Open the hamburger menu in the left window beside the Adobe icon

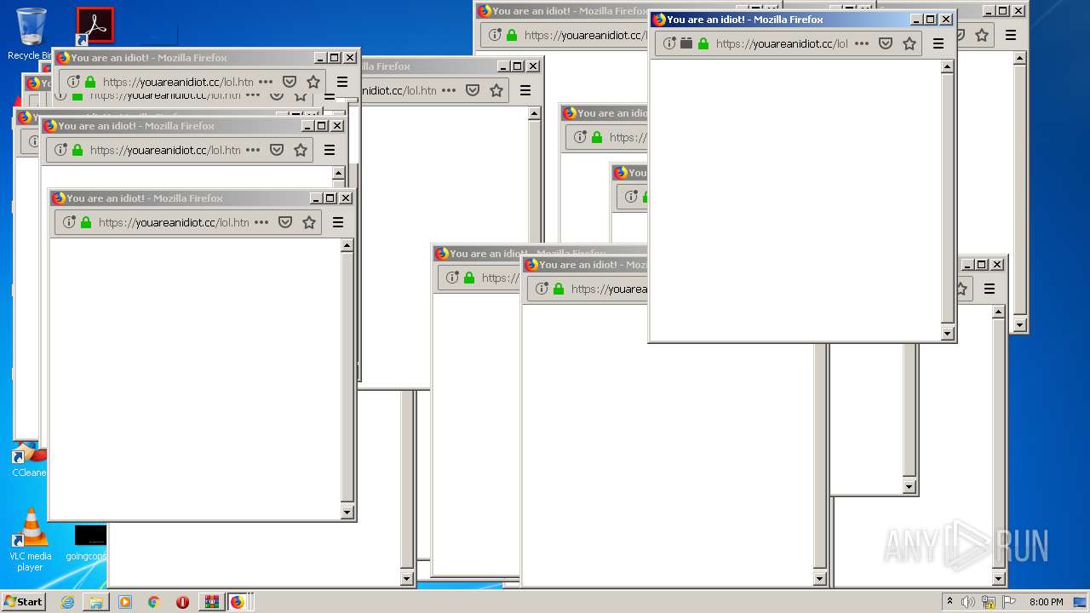coord(342,82)
